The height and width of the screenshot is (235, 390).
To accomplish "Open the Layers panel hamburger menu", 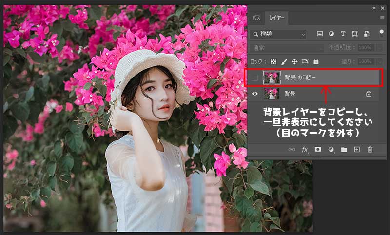I will (x=382, y=18).
